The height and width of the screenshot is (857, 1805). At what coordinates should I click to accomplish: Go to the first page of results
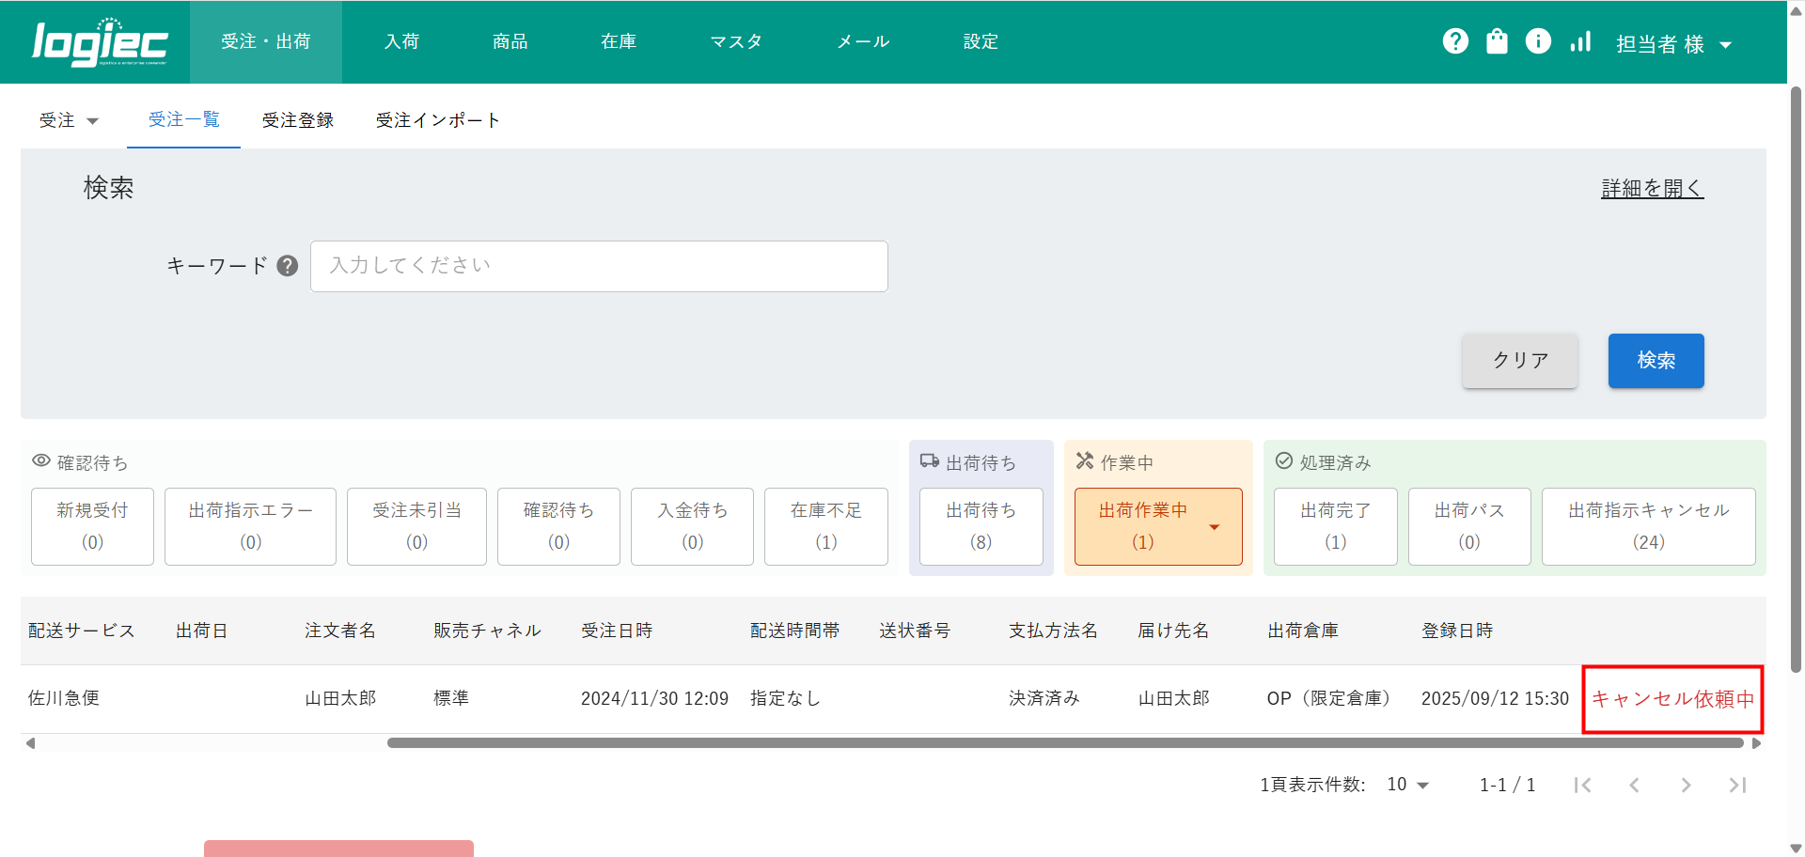pyautogui.click(x=1583, y=785)
